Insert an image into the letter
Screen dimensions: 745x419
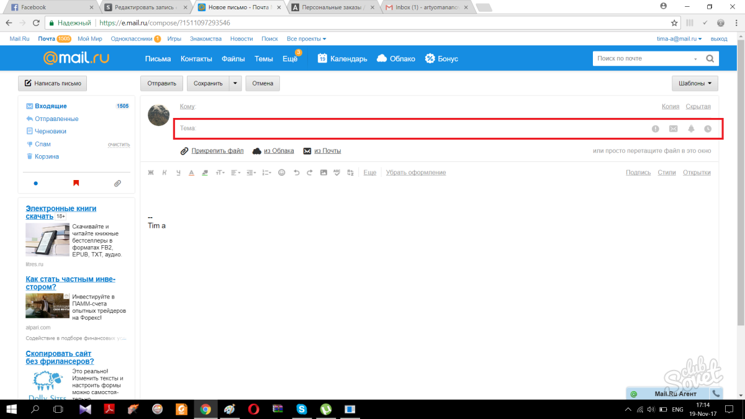click(323, 173)
